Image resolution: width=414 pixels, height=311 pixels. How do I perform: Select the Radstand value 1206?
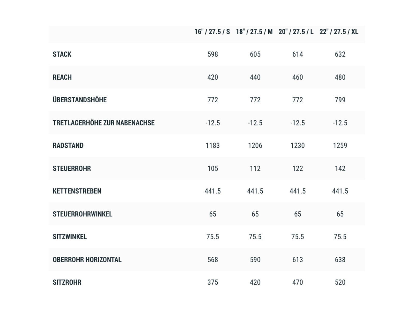255,146
